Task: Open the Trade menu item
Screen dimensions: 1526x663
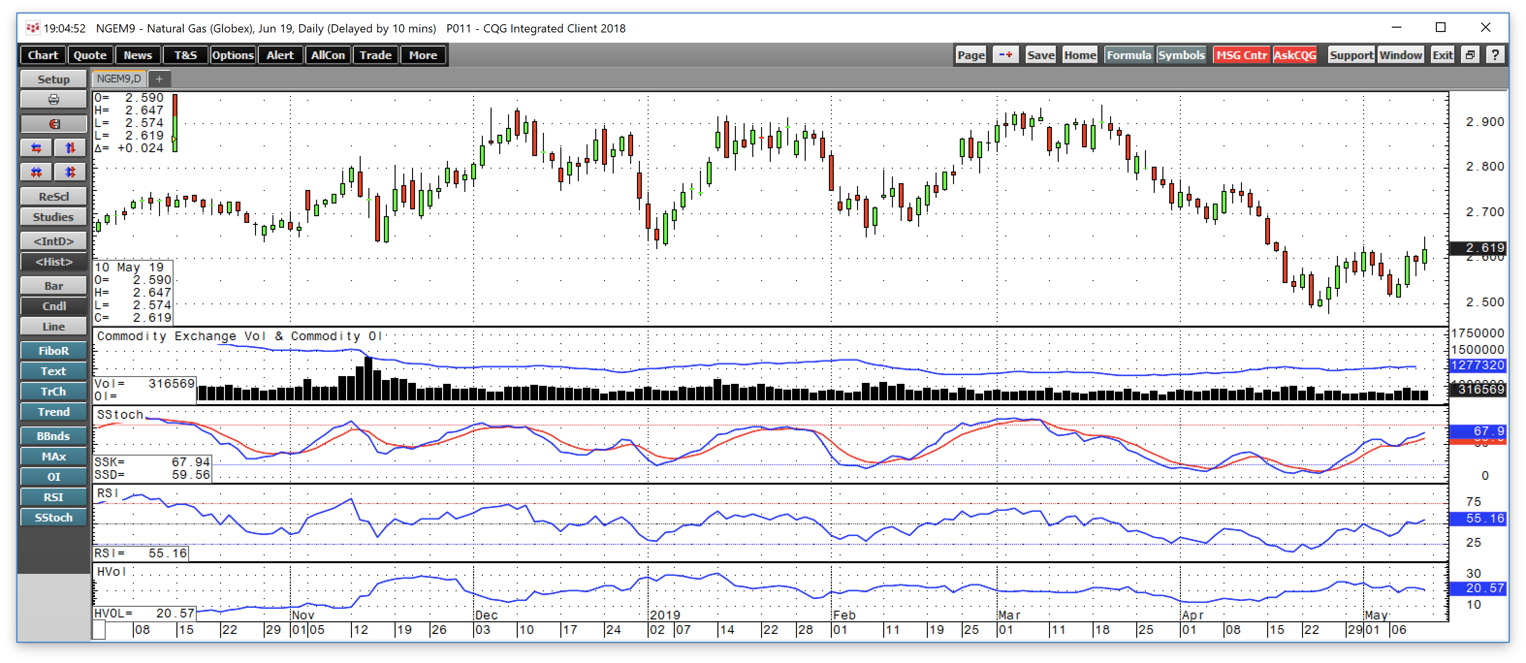Action: pyautogui.click(x=376, y=55)
